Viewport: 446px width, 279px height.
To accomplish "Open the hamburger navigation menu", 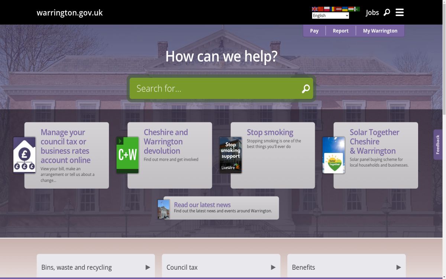I will (399, 12).
